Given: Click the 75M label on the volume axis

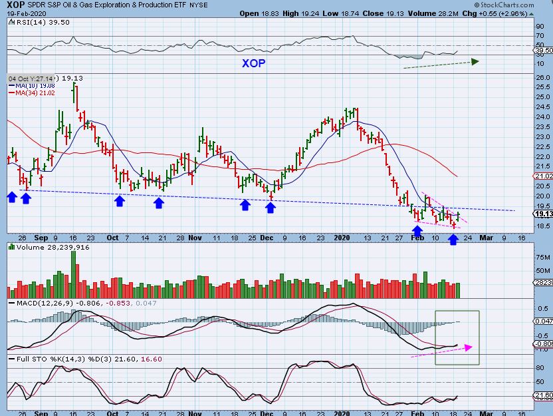Looking at the screenshot, I should [x=543, y=258].
